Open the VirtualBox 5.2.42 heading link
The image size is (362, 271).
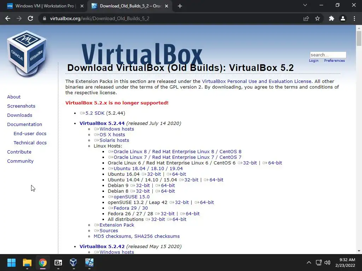pos(102,246)
